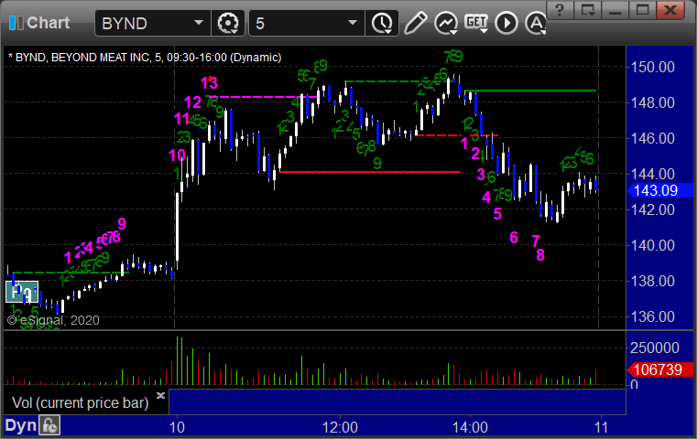Image resolution: width=697 pixels, height=439 pixels.
Task: Click the teal marker box on chart left
Action: [22, 292]
